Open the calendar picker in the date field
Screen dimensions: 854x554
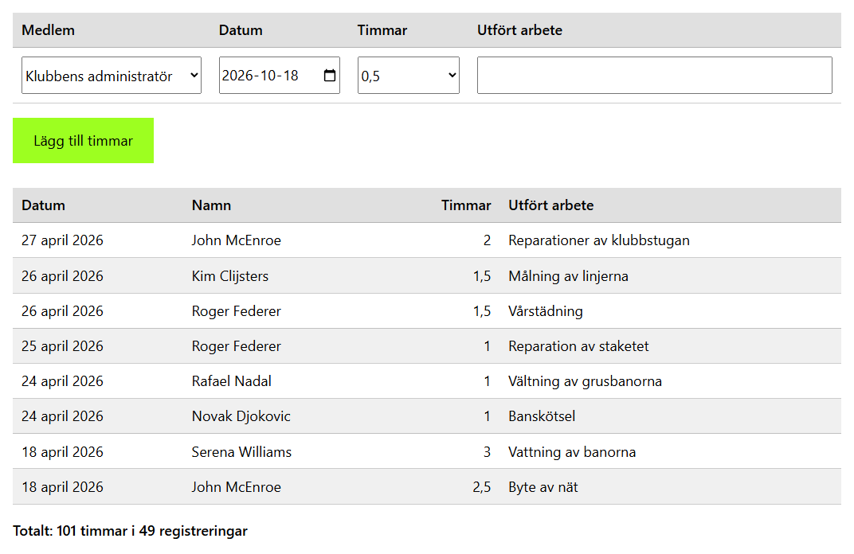pos(330,75)
